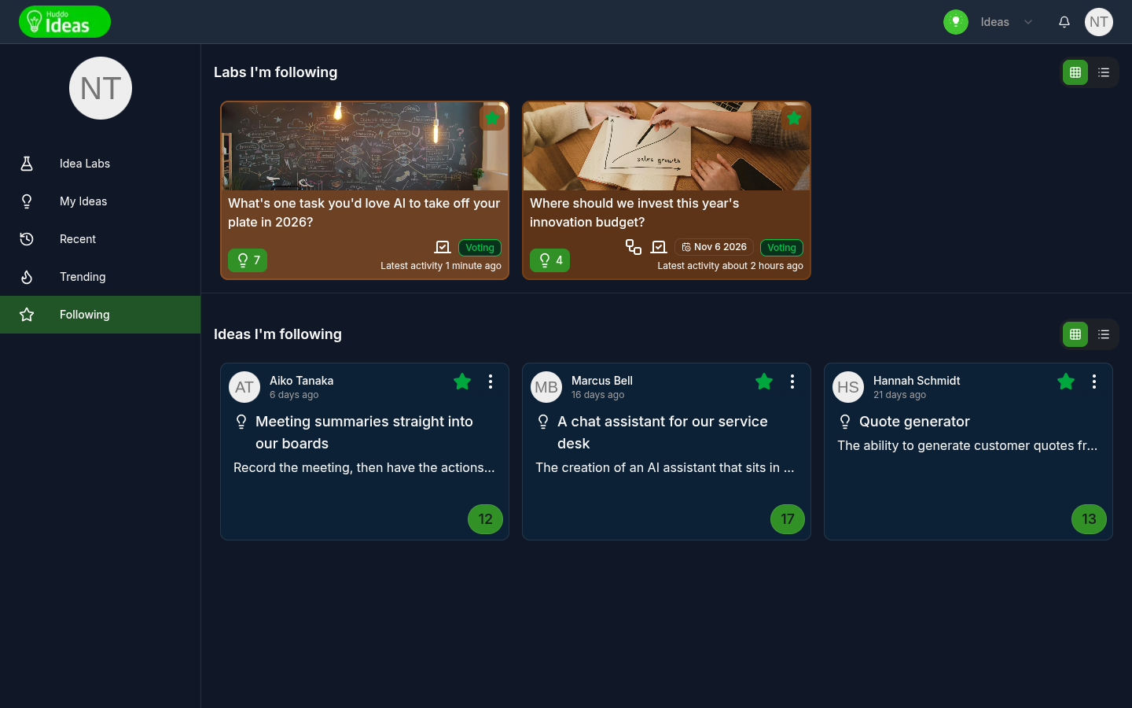Click the Nov 6 2026 date tag
1132x708 pixels.
(714, 247)
